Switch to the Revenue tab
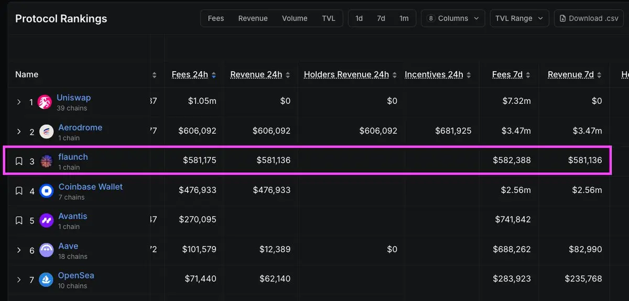 tap(253, 18)
